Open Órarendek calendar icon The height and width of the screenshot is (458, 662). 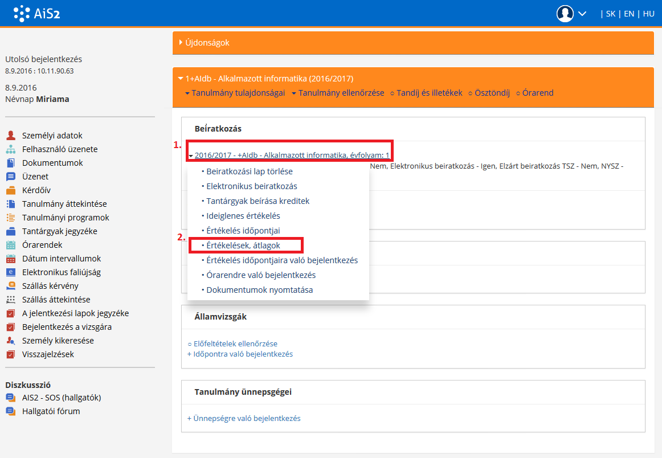(x=10, y=245)
